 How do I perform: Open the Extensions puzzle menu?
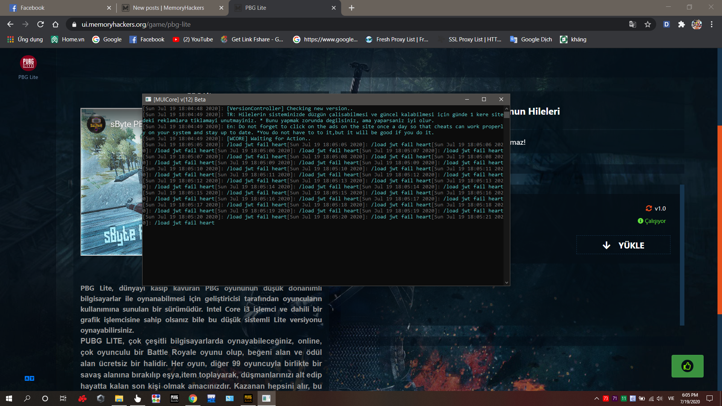pos(681,24)
